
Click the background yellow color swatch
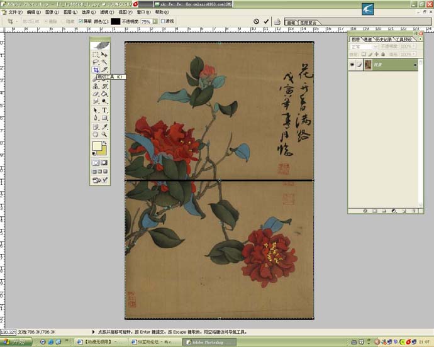pyautogui.click(x=103, y=151)
